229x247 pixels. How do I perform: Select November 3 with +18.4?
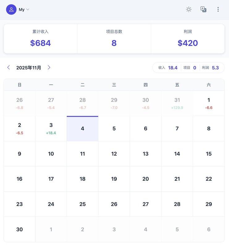pyautogui.click(x=51, y=129)
